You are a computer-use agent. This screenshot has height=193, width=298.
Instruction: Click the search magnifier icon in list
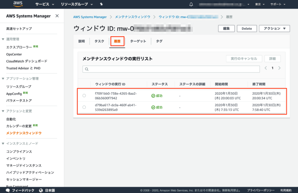click(87, 69)
